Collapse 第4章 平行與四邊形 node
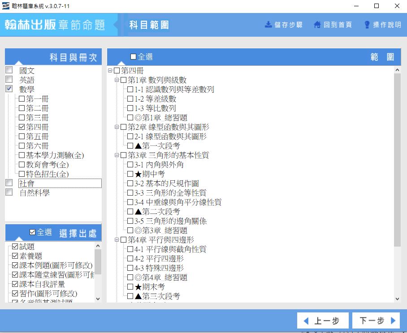 pyautogui.click(x=117, y=240)
